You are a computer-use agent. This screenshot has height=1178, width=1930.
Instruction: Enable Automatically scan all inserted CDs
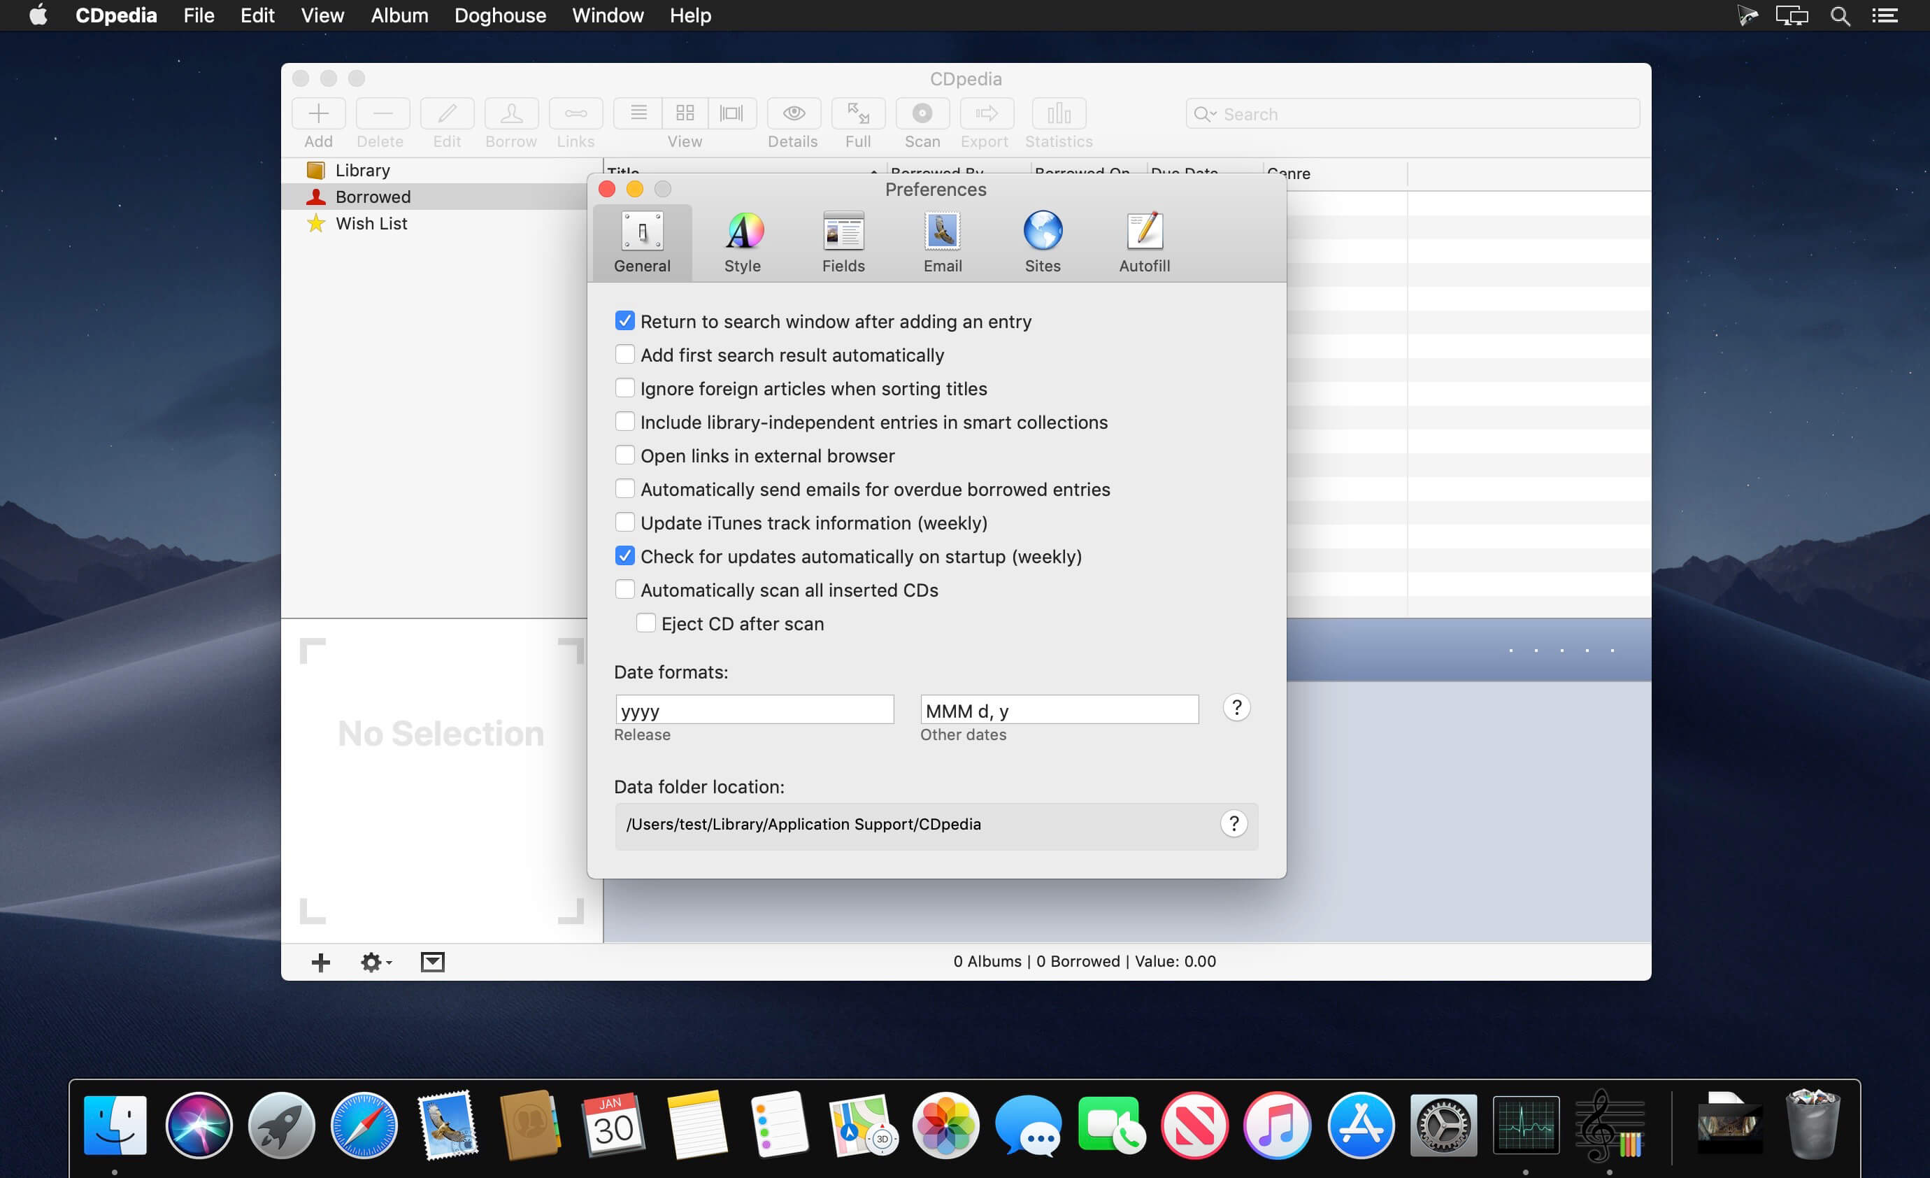[x=624, y=590]
